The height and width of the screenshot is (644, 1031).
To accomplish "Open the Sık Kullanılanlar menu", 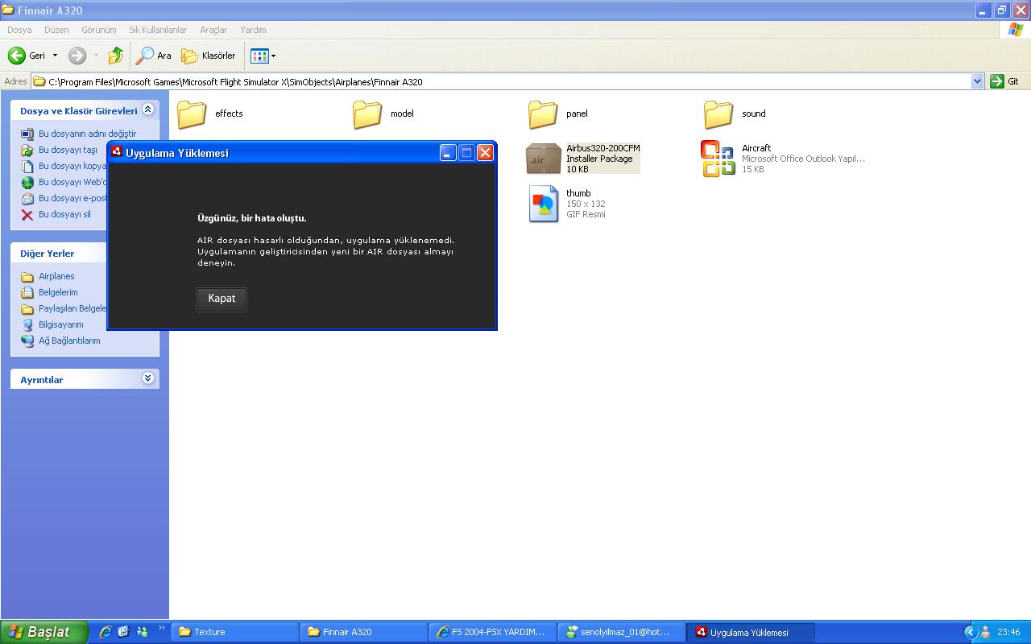I will tap(158, 30).
